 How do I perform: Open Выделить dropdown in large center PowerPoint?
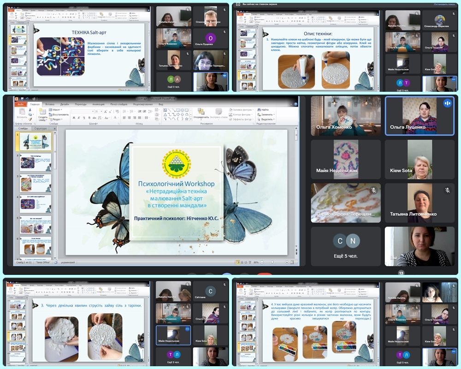pyautogui.click(x=266, y=119)
